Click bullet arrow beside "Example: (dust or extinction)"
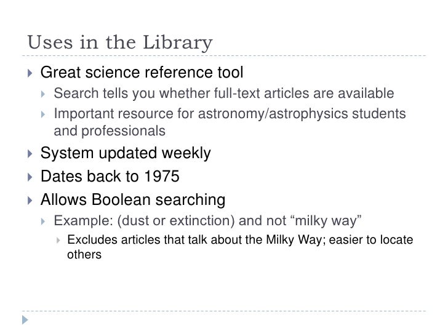Image resolution: width=448 pixels, height=336 pixels. (43, 221)
